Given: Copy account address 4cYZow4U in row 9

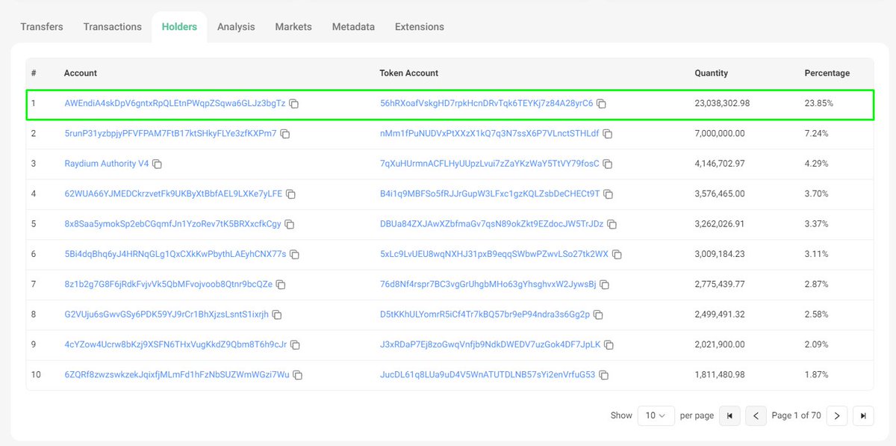Looking at the screenshot, I should click(x=295, y=345).
